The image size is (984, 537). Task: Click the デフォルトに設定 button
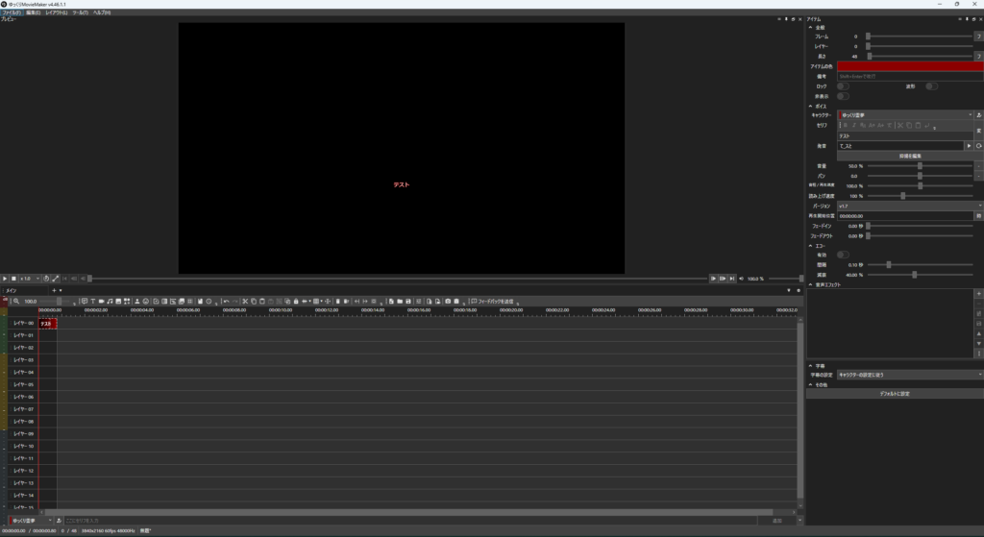[895, 394]
